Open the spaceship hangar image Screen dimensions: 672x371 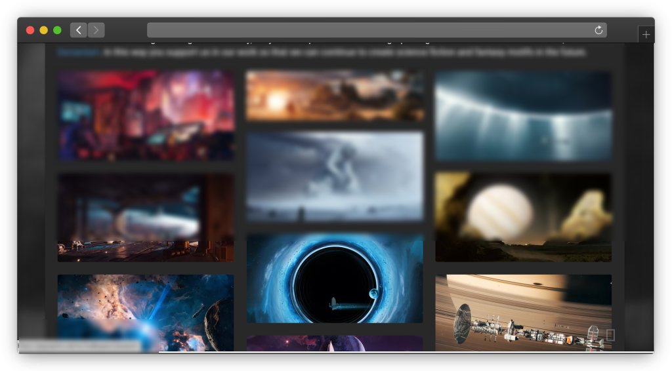point(146,217)
